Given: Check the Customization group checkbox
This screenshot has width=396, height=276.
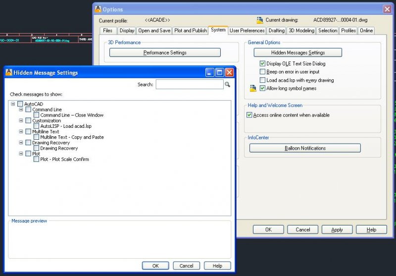Looking at the screenshot, I should pos(28,120).
